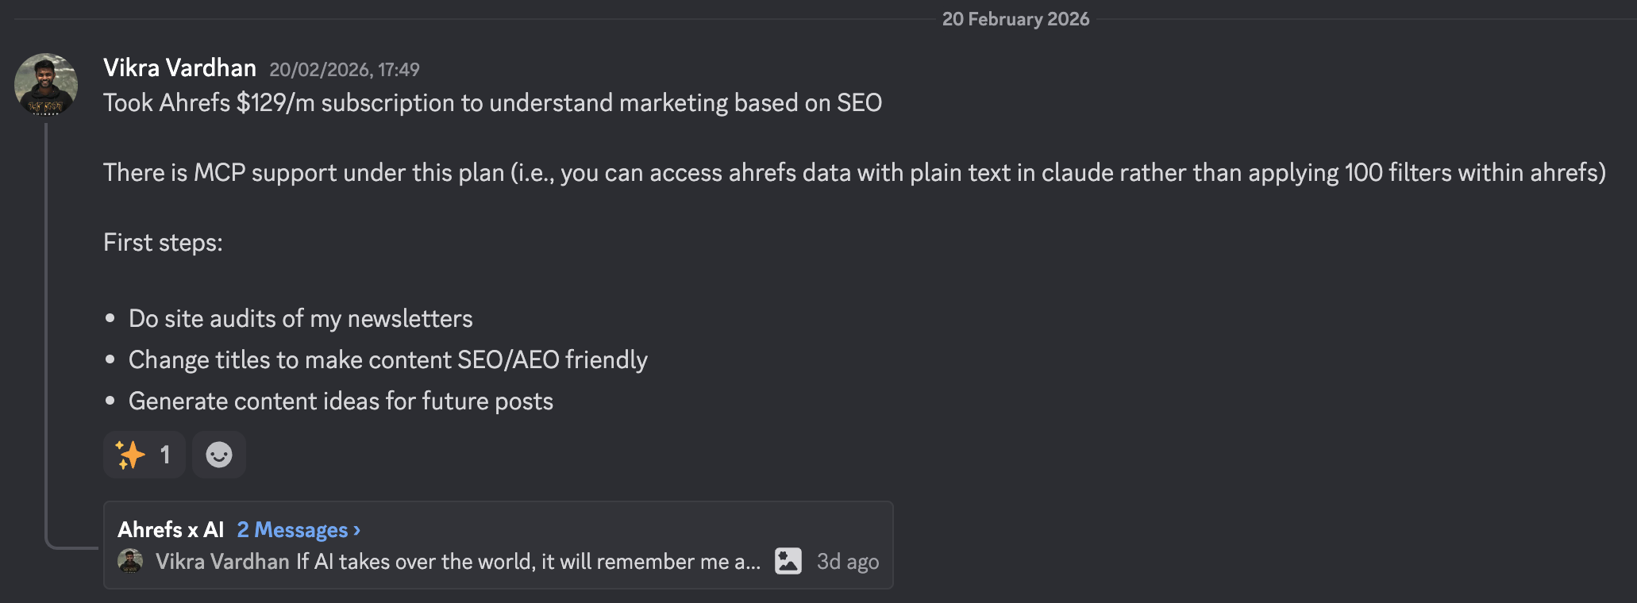The height and width of the screenshot is (603, 1637).
Task: Click Vikra Vardhan name in thread preview
Action: [x=222, y=562]
